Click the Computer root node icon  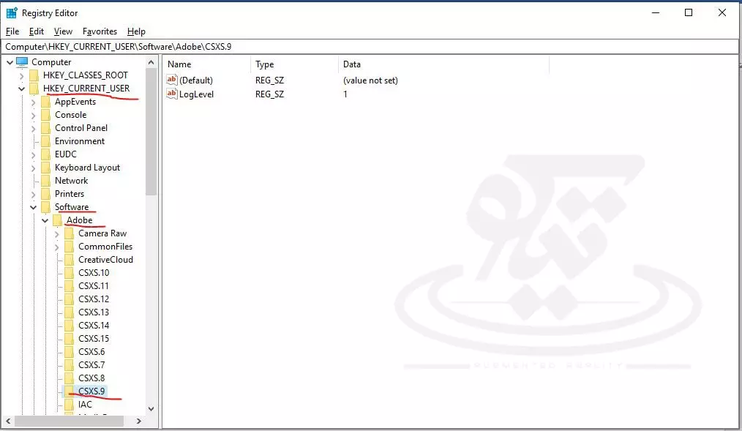click(x=22, y=62)
